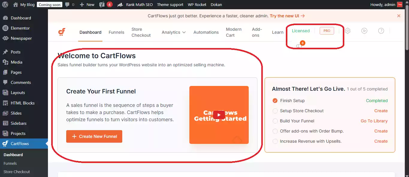Dismiss the CartFlows new UI banner
Screen dimensions: 409x177
tap(399, 16)
